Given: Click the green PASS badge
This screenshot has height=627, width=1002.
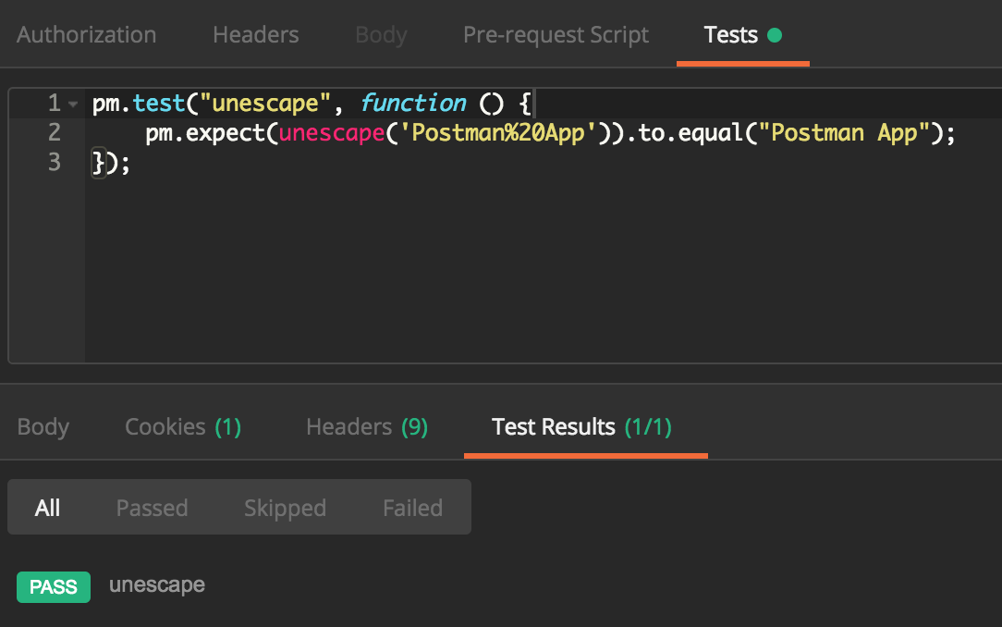Looking at the screenshot, I should click(53, 586).
